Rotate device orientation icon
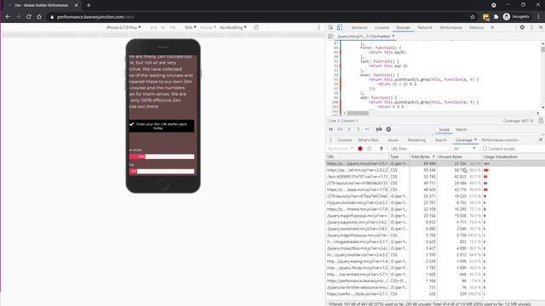Image resolution: width=545 pixels, height=306 pixels. (x=256, y=27)
